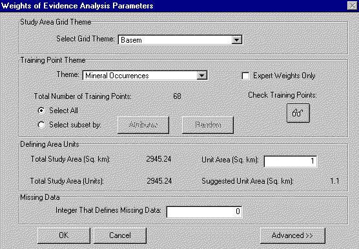Choose the Select All radio button

click(41, 111)
